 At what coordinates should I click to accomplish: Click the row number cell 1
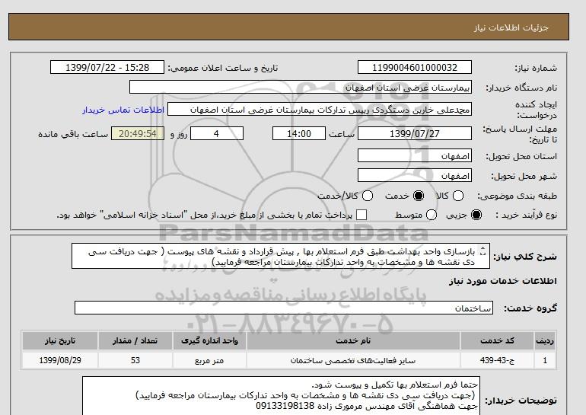545,360
